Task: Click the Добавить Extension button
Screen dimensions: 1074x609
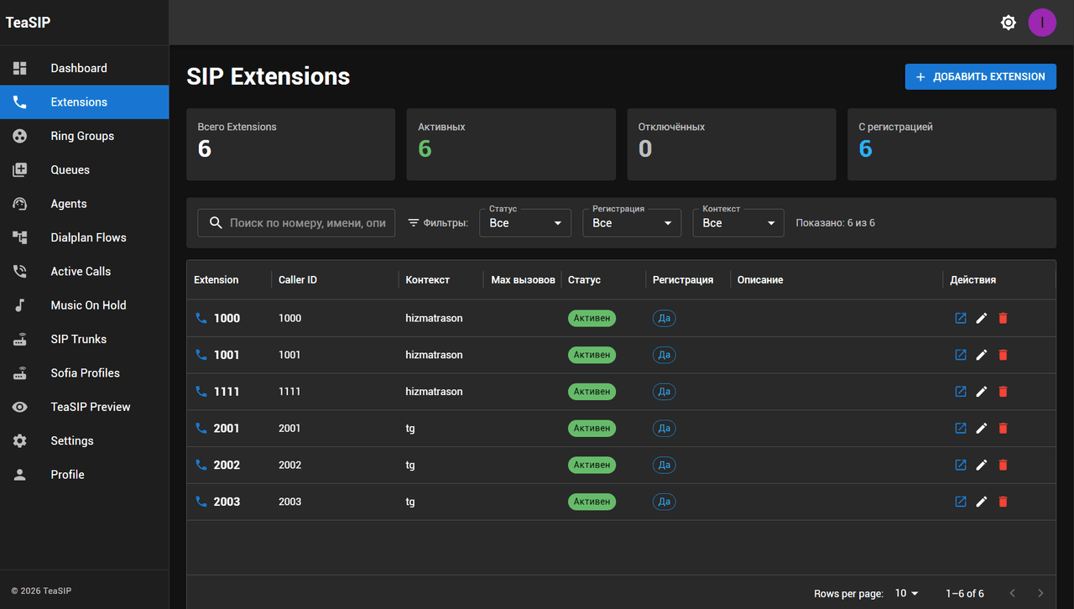Action: click(980, 76)
